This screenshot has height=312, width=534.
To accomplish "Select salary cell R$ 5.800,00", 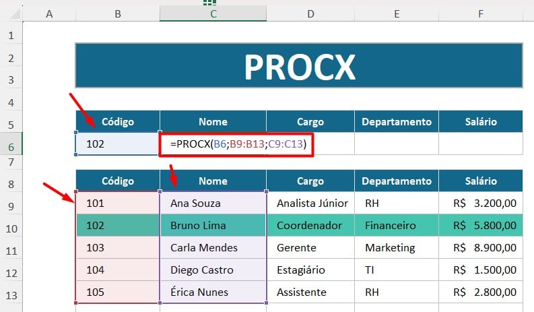I will (481, 225).
